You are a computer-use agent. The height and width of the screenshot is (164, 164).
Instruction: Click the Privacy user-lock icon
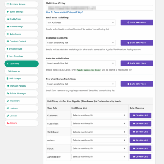8,123
